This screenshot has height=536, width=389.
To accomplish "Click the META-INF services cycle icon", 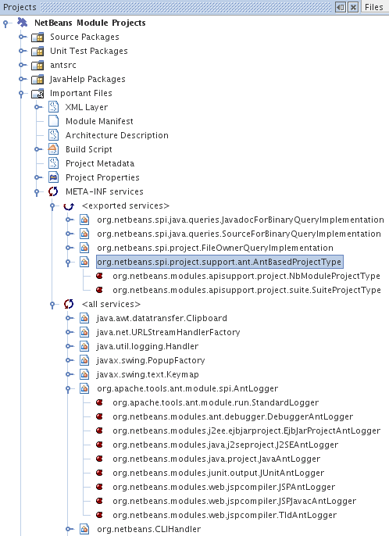I will coord(53,191).
